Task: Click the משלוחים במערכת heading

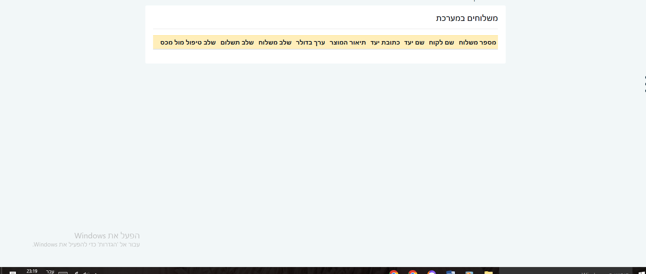Action: tap(467, 18)
